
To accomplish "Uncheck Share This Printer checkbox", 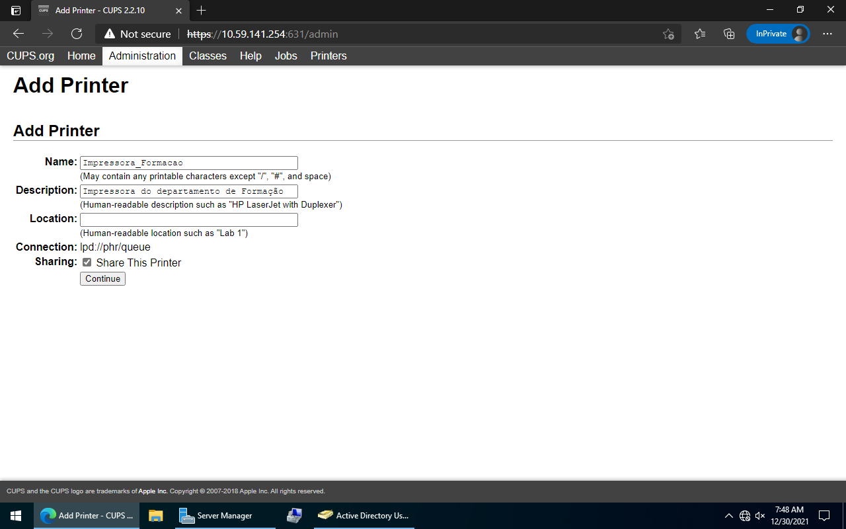I will [87, 263].
